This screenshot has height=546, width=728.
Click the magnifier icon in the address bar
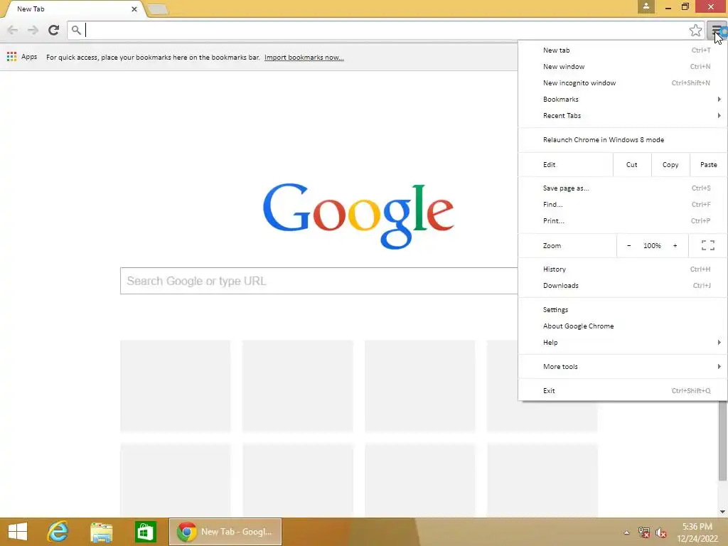click(76, 31)
